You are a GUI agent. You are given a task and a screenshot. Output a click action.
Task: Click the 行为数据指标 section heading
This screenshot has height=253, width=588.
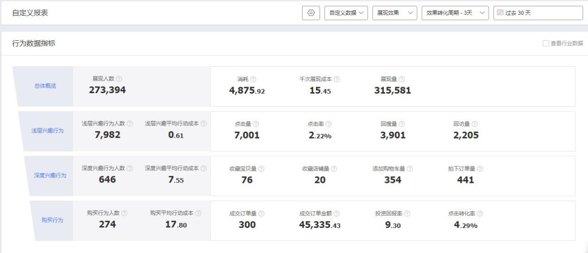(x=35, y=43)
